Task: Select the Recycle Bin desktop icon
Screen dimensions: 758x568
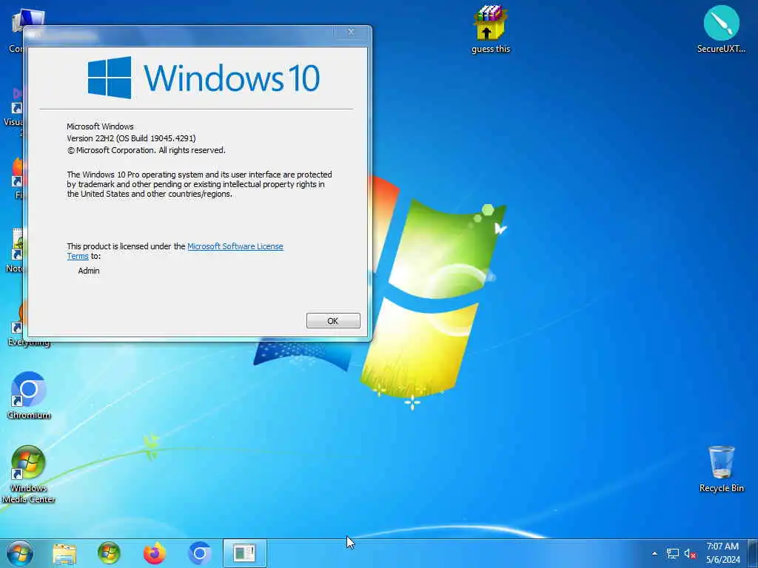Action: point(721,468)
